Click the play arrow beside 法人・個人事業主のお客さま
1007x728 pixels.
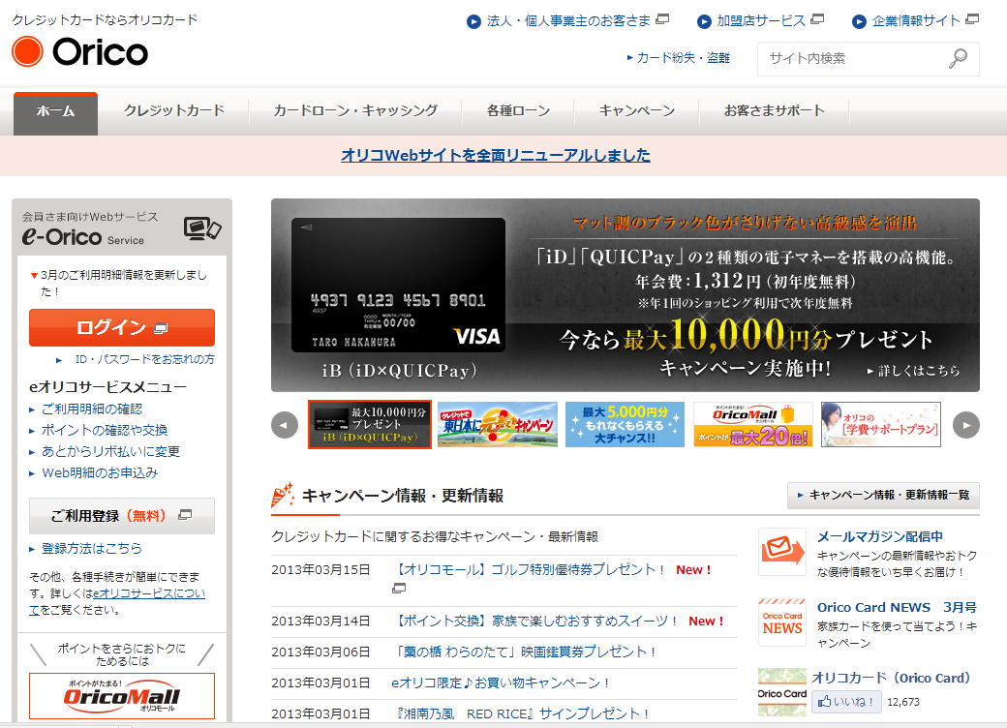pyautogui.click(x=473, y=22)
